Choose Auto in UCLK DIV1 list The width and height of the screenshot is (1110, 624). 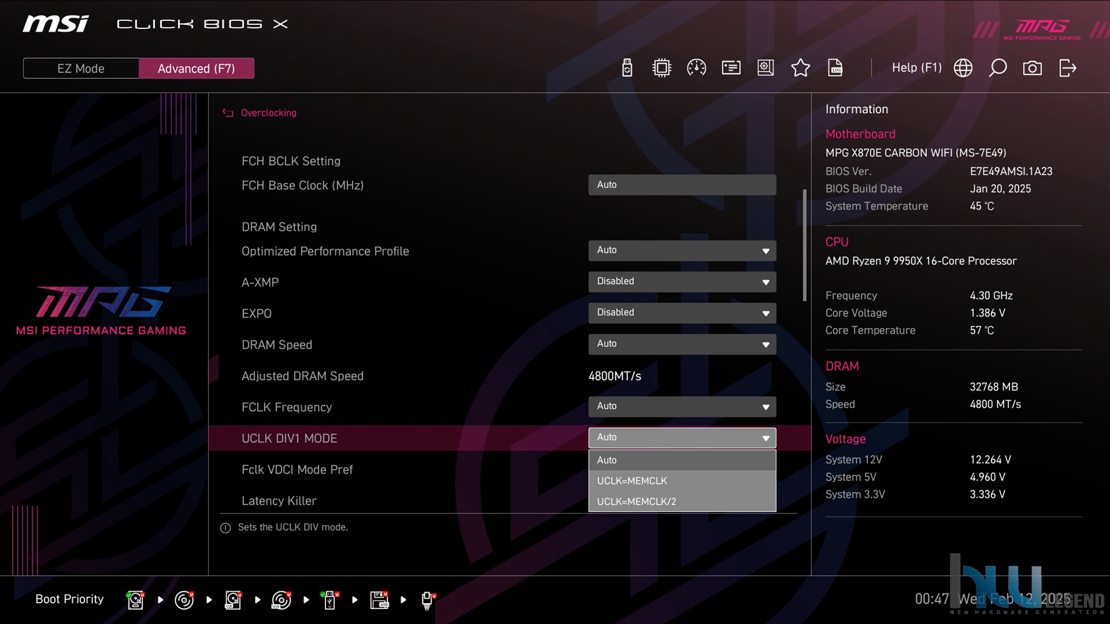pos(682,460)
